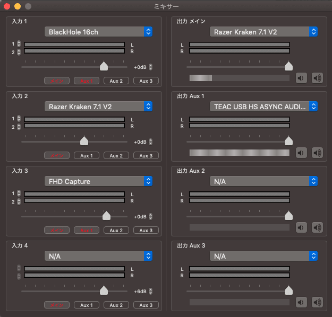The height and width of the screenshot is (317, 332).
Task: Disable Aux 1 routing for 入力 3
Action: (87, 231)
